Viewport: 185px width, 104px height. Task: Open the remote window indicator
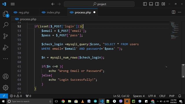click(4, 96)
